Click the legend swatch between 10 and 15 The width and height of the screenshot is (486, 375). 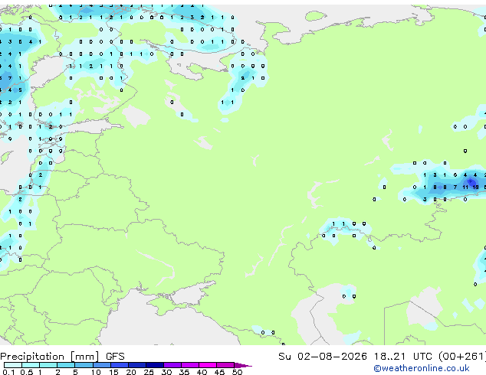102,365
